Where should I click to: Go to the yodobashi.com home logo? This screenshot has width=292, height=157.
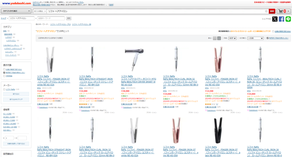pos(17,3)
